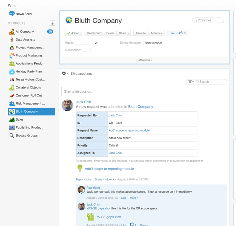This screenshot has width=236, height=226.
Task: Add a new group with plus button
Action: [x=52, y=23]
